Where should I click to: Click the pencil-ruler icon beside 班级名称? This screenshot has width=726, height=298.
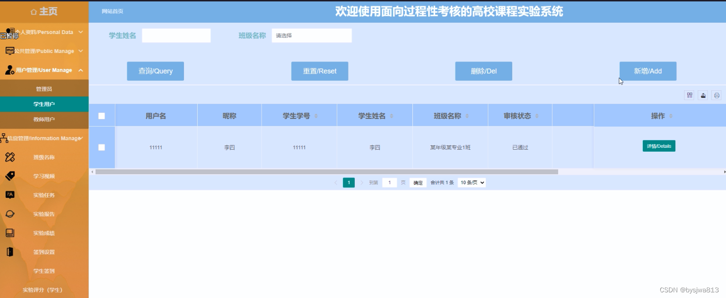10,157
